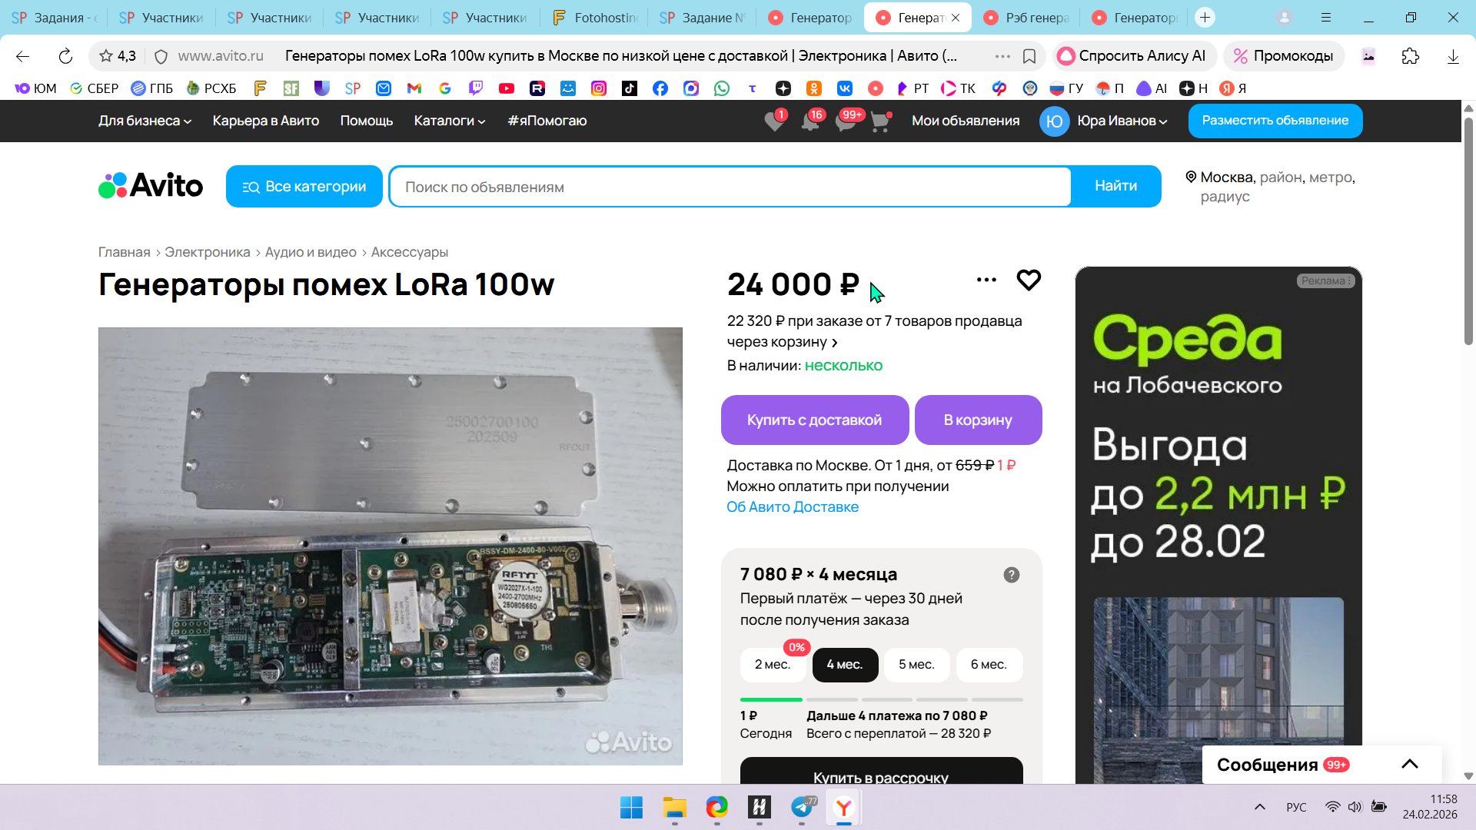Open the messages bubble icon in header
This screenshot has width=1476, height=830.
click(846, 121)
